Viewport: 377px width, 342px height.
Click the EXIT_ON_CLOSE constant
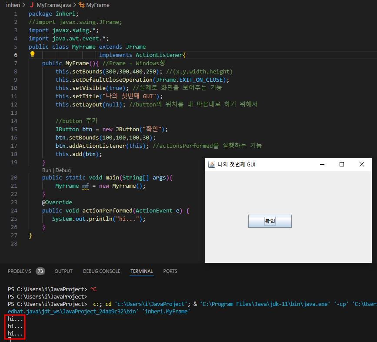(201, 80)
